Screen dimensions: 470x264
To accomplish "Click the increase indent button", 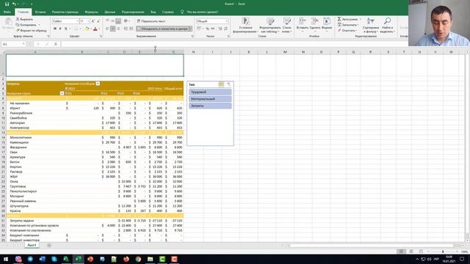I will (x=131, y=29).
